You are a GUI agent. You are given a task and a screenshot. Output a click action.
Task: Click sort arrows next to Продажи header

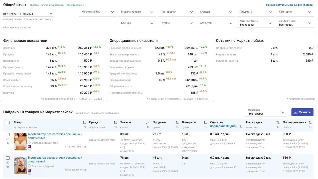tap(177, 123)
